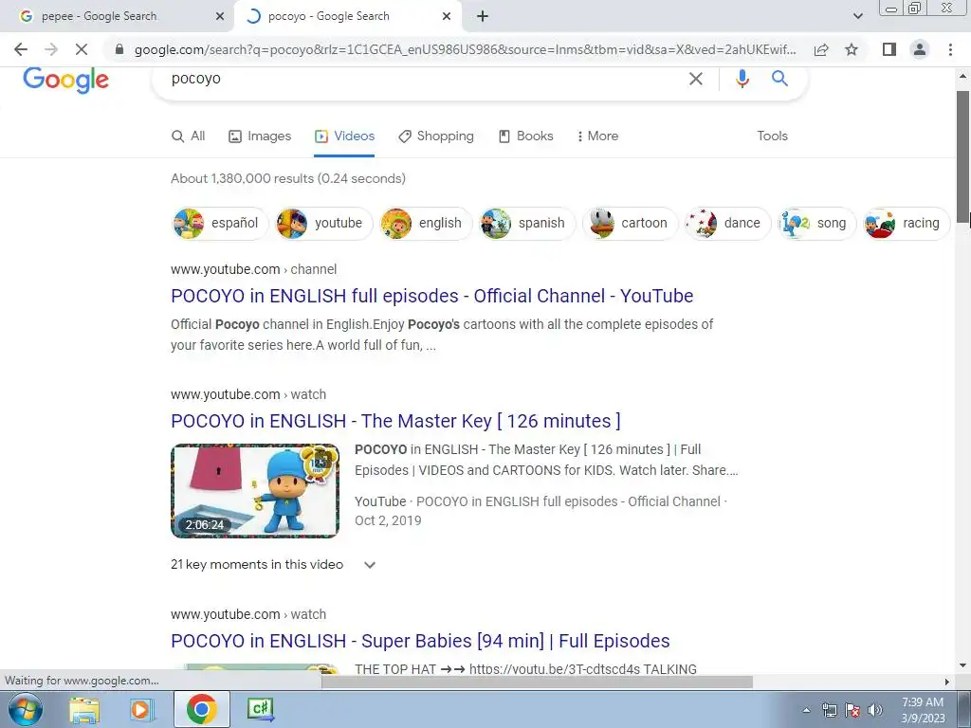Select the dance filter chip
This screenshot has width=971, height=728.
click(727, 223)
